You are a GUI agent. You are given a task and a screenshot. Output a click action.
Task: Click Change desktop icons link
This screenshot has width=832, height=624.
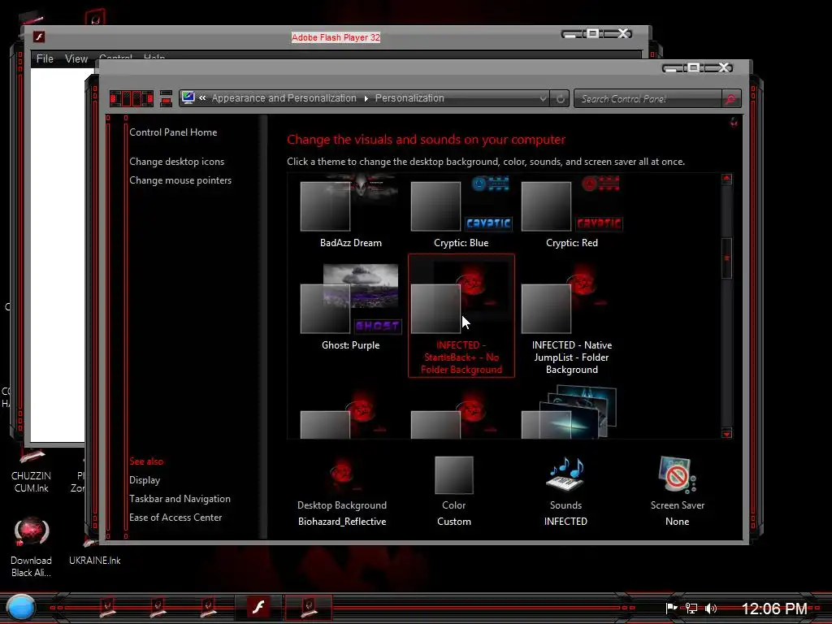176,162
